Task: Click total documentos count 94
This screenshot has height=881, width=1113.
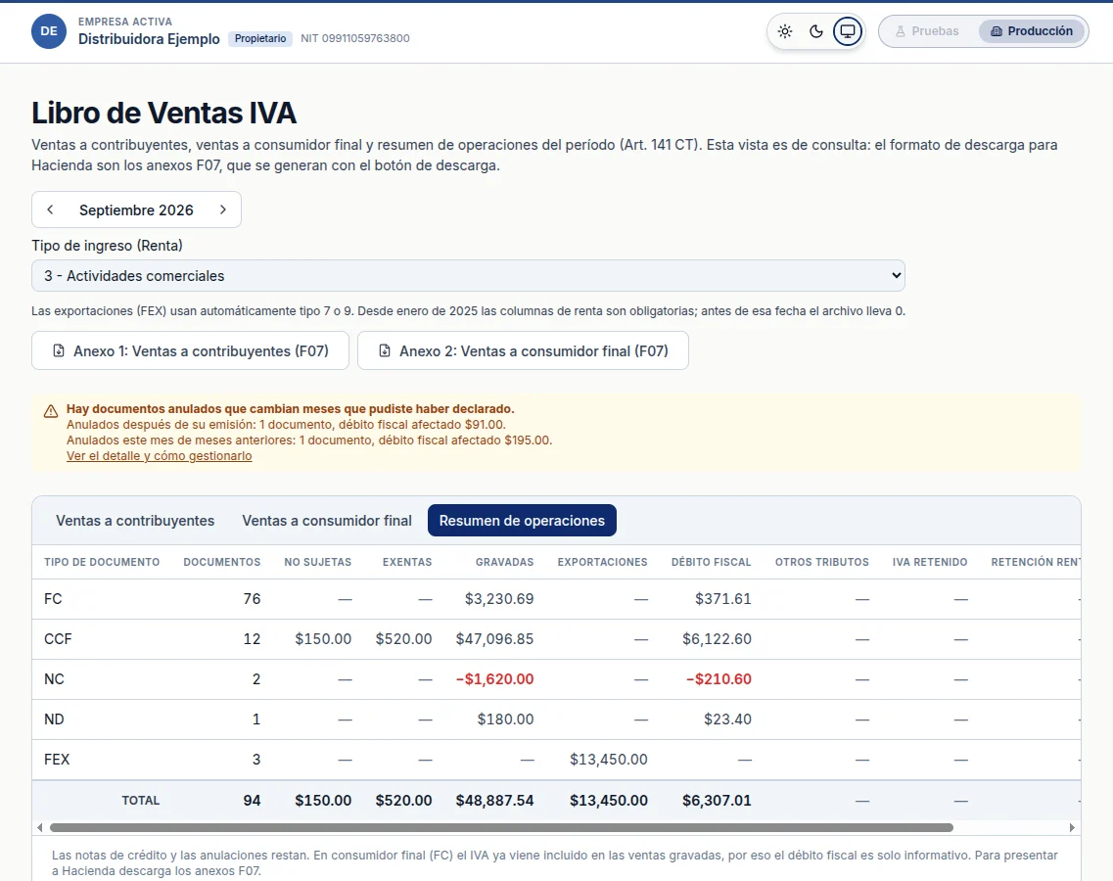Action: pyautogui.click(x=252, y=800)
